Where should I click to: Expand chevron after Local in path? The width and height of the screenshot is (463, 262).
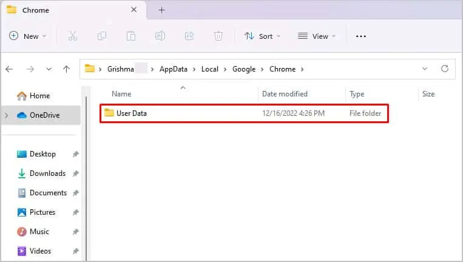[225, 69]
